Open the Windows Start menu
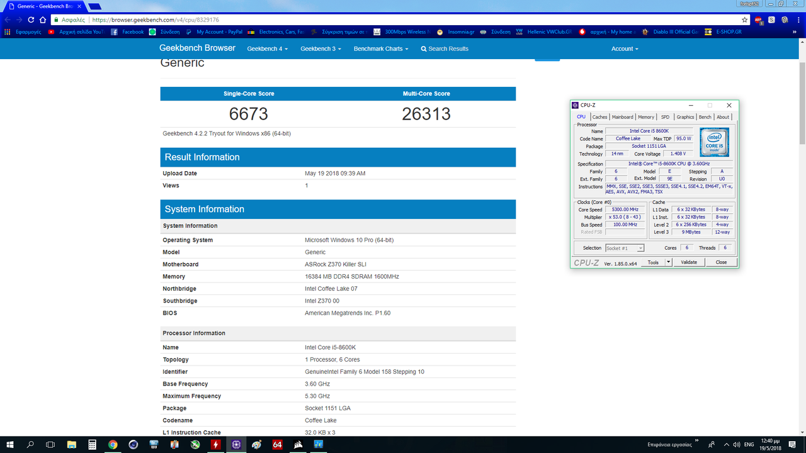 pyautogui.click(x=10, y=444)
